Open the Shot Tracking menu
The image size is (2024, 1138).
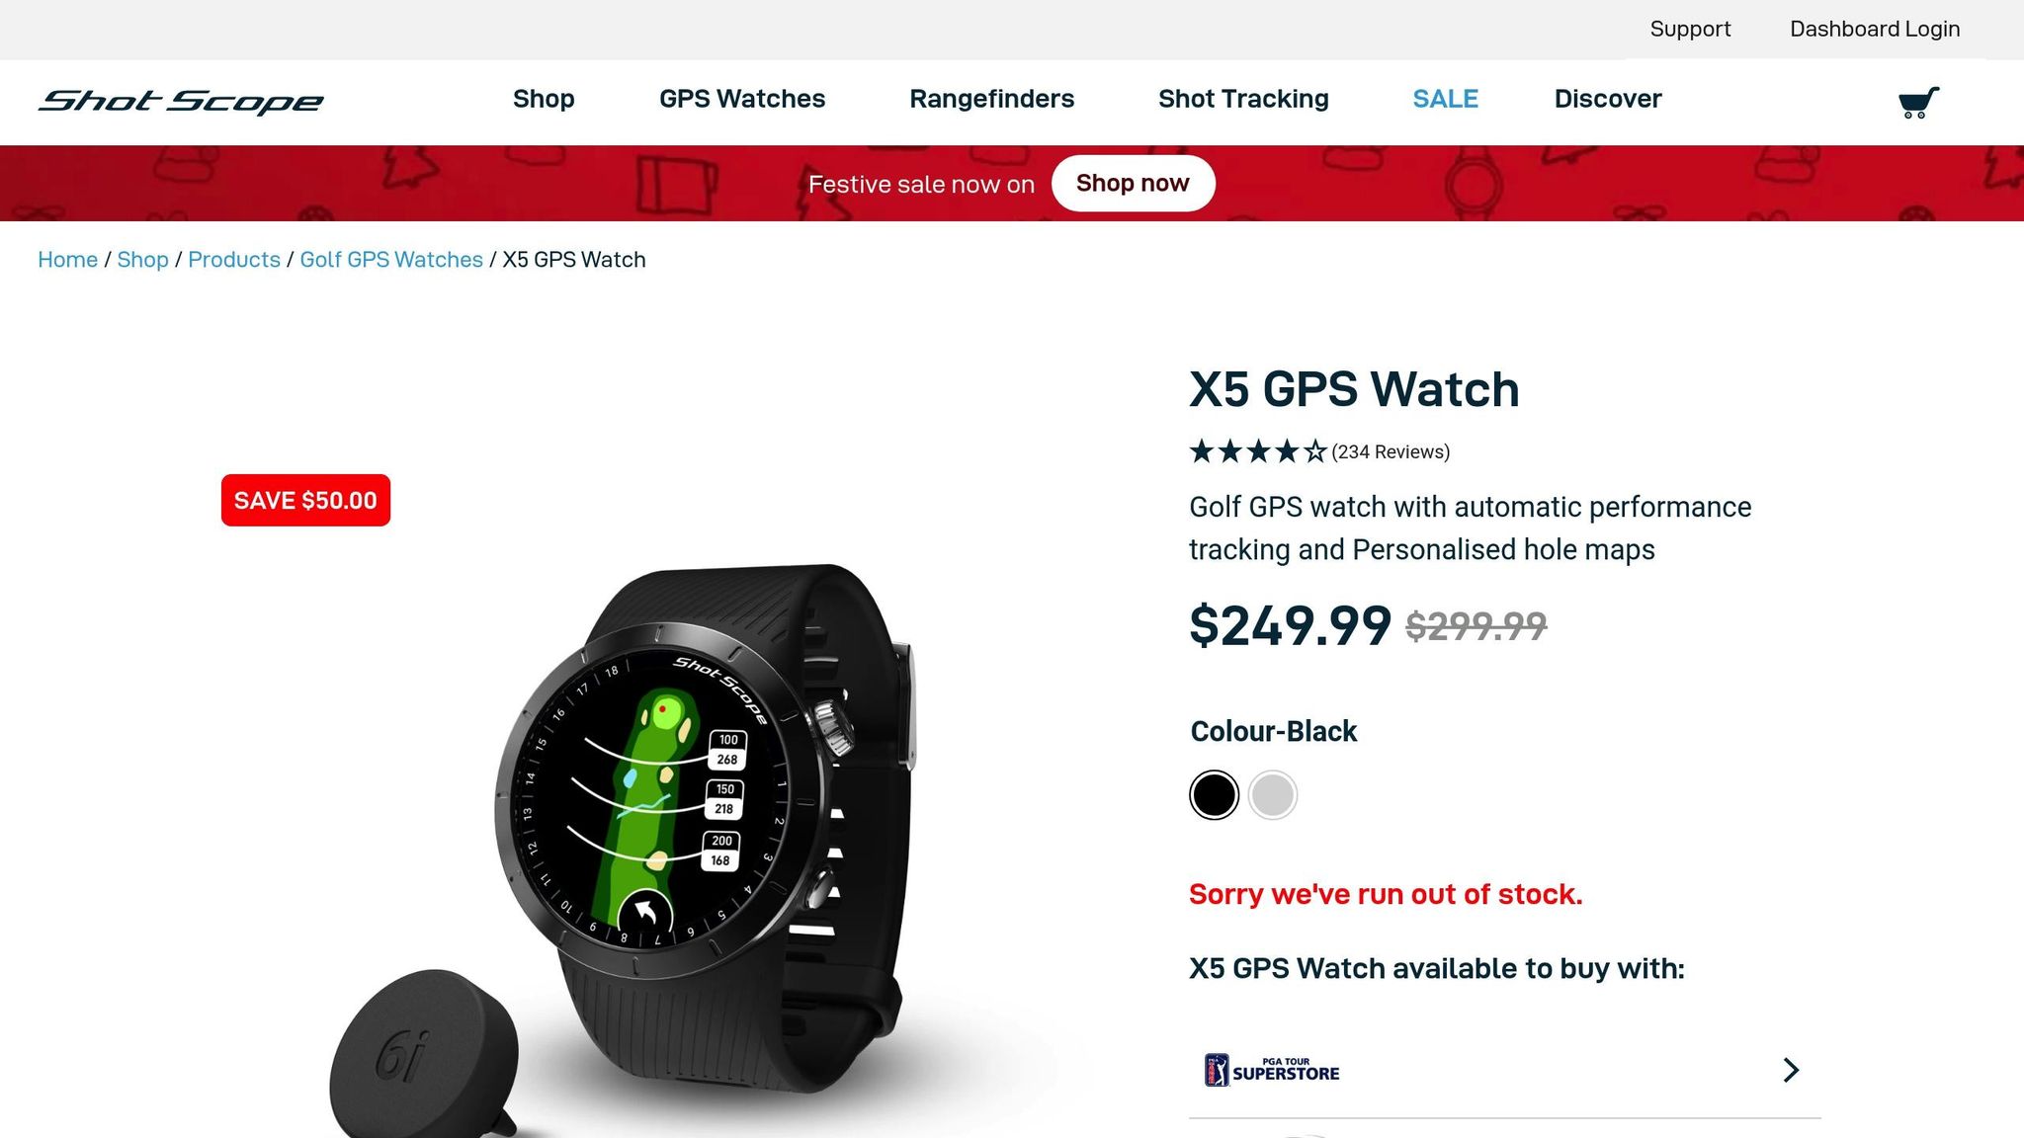coord(1243,99)
